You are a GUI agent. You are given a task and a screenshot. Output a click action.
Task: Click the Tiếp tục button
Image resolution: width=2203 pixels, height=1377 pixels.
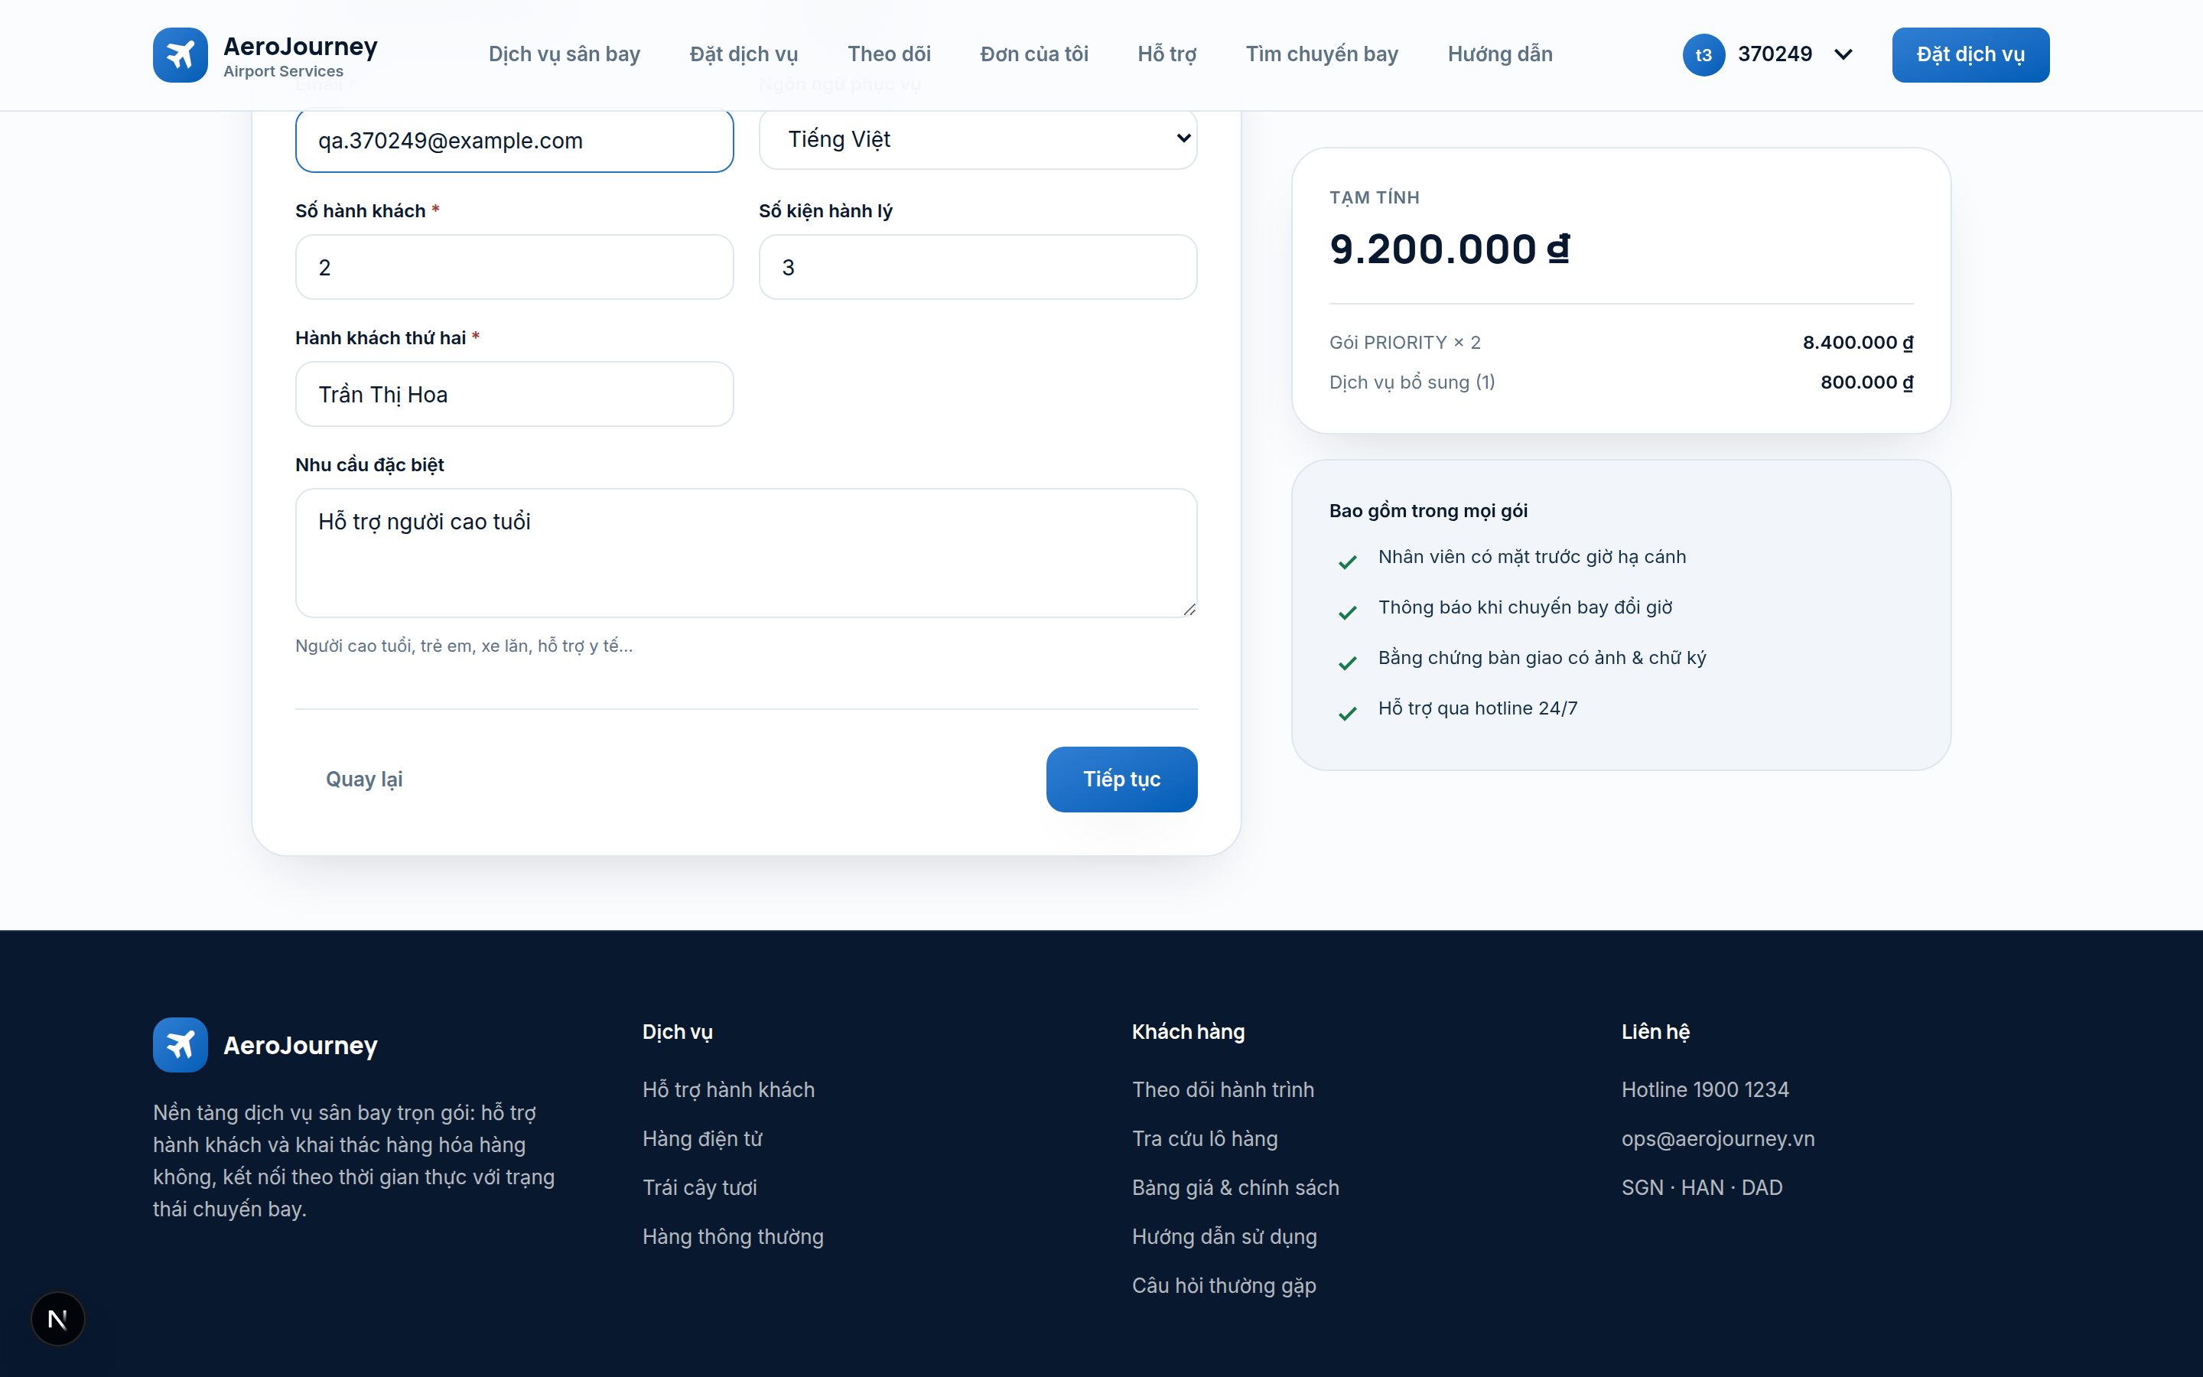[1121, 780]
